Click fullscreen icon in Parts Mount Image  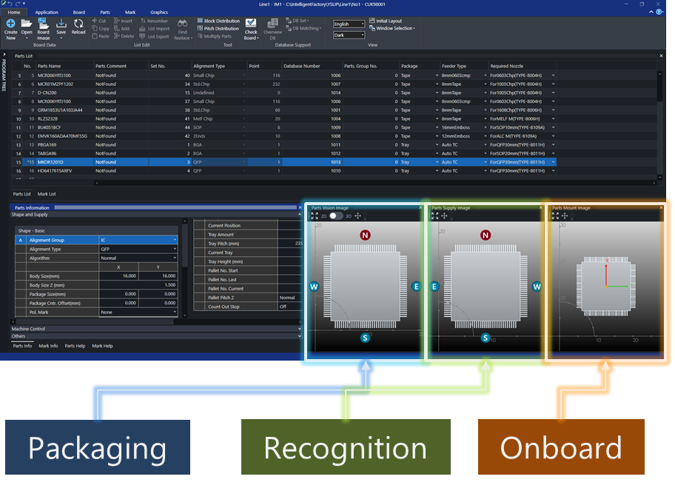pos(555,215)
